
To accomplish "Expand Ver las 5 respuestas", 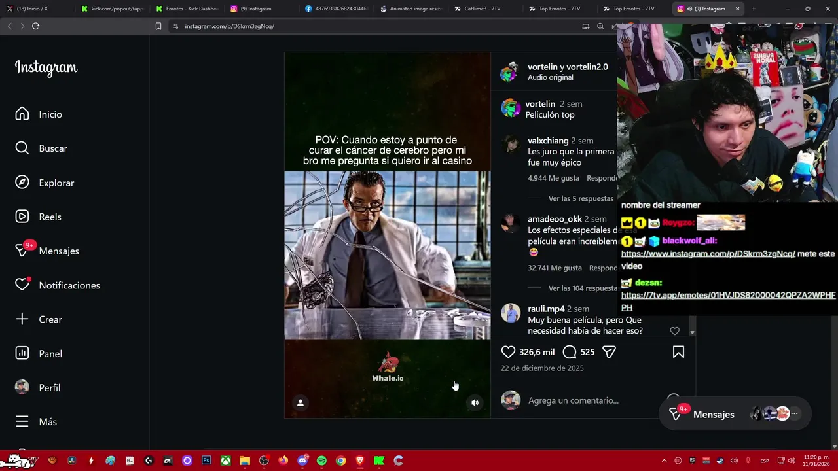I will [581, 198].
